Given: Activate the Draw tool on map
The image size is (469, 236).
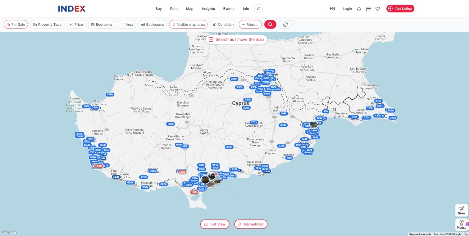Looking at the screenshot, I should coord(461,210).
